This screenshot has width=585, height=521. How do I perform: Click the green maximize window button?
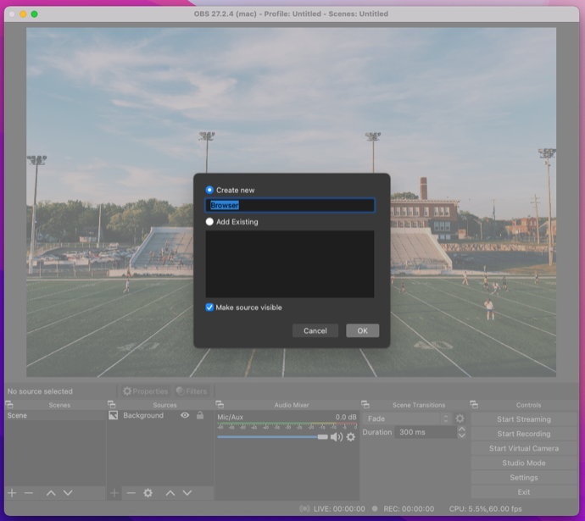tap(34, 14)
